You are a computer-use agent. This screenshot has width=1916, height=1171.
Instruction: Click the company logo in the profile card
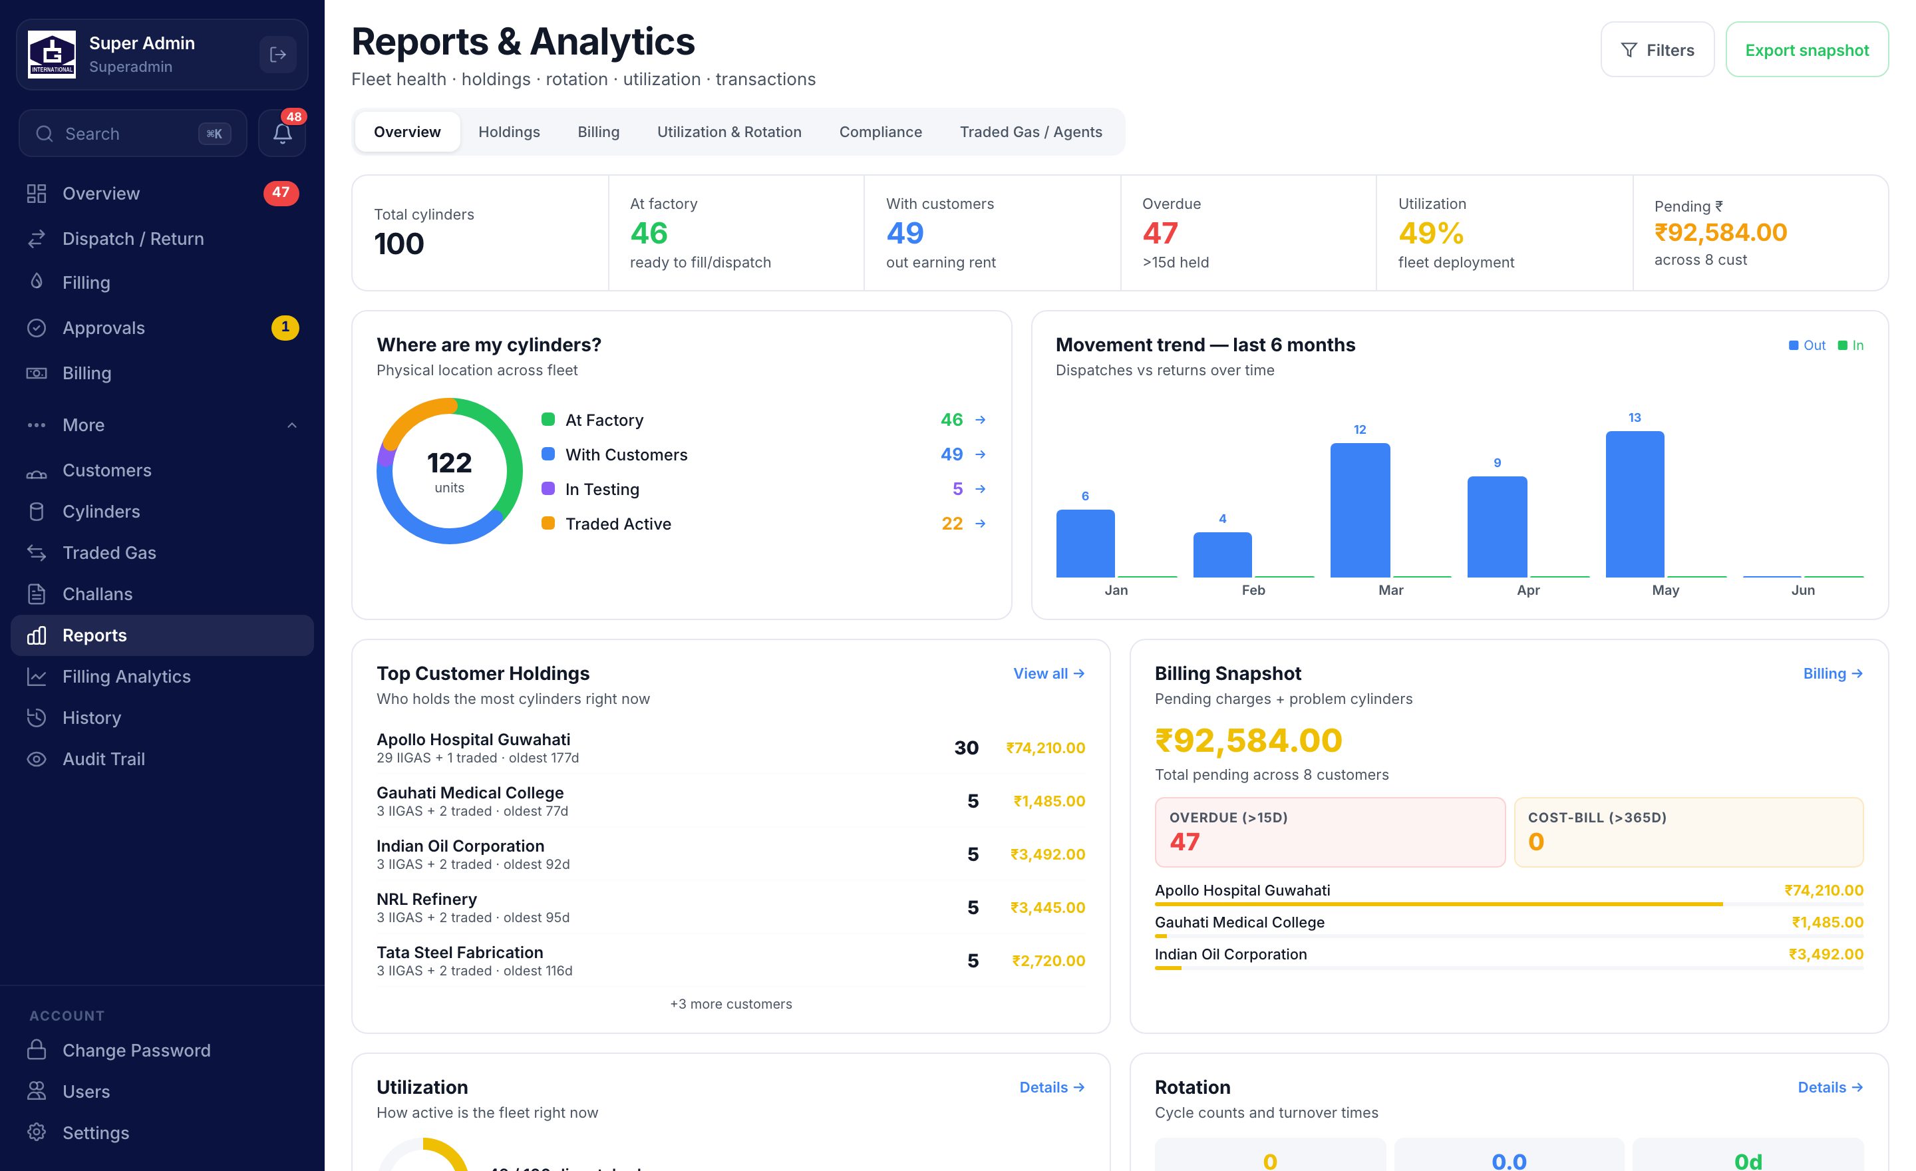click(x=52, y=55)
